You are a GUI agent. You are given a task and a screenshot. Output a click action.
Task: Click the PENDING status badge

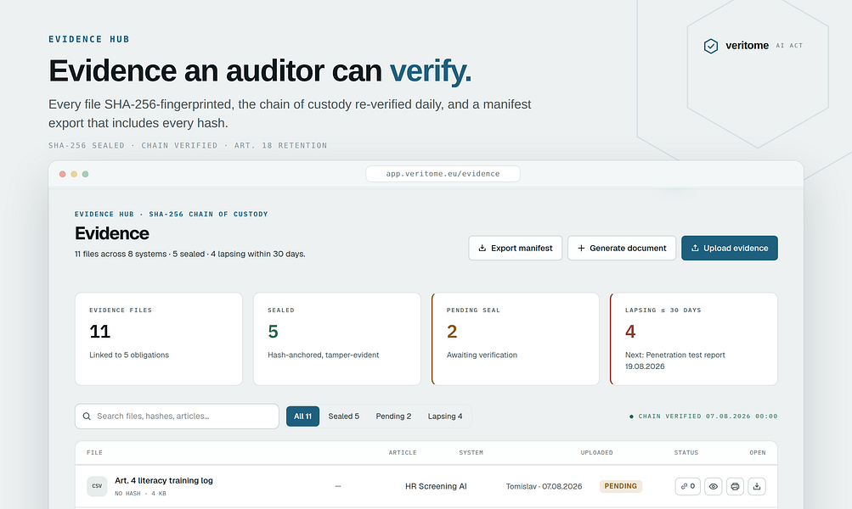pyautogui.click(x=621, y=486)
